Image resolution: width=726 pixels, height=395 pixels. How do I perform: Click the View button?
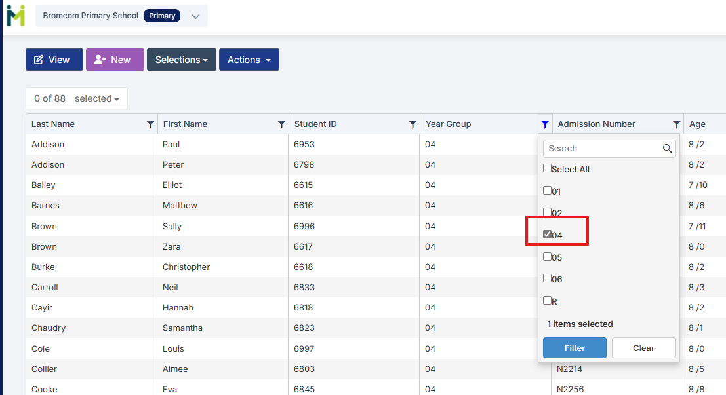point(54,60)
